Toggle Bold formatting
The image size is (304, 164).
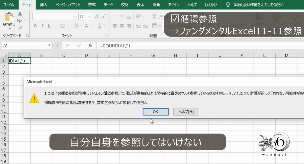(35, 26)
